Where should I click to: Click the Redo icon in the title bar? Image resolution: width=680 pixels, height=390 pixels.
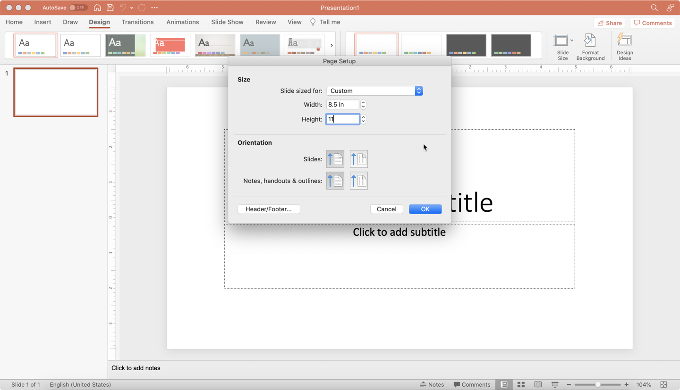click(x=142, y=8)
